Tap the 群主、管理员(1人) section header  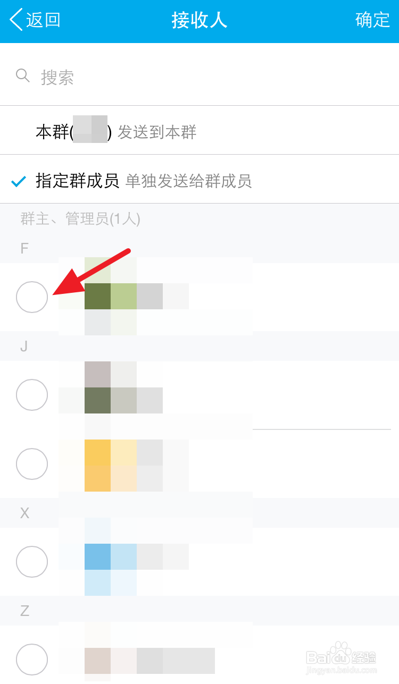pos(80,218)
